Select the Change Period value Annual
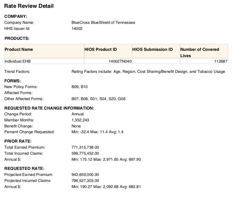The image size is (233, 198). pyautogui.click(x=78, y=114)
